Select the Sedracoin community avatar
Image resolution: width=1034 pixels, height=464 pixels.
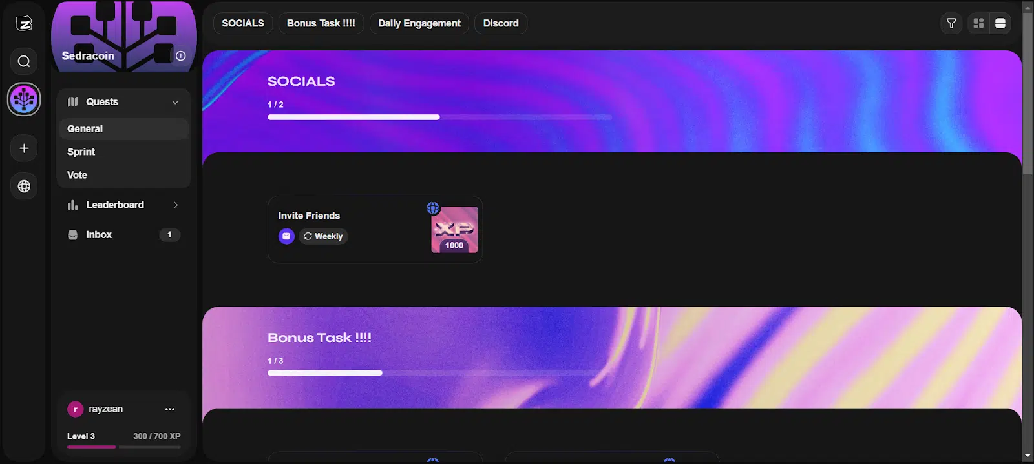coord(24,99)
